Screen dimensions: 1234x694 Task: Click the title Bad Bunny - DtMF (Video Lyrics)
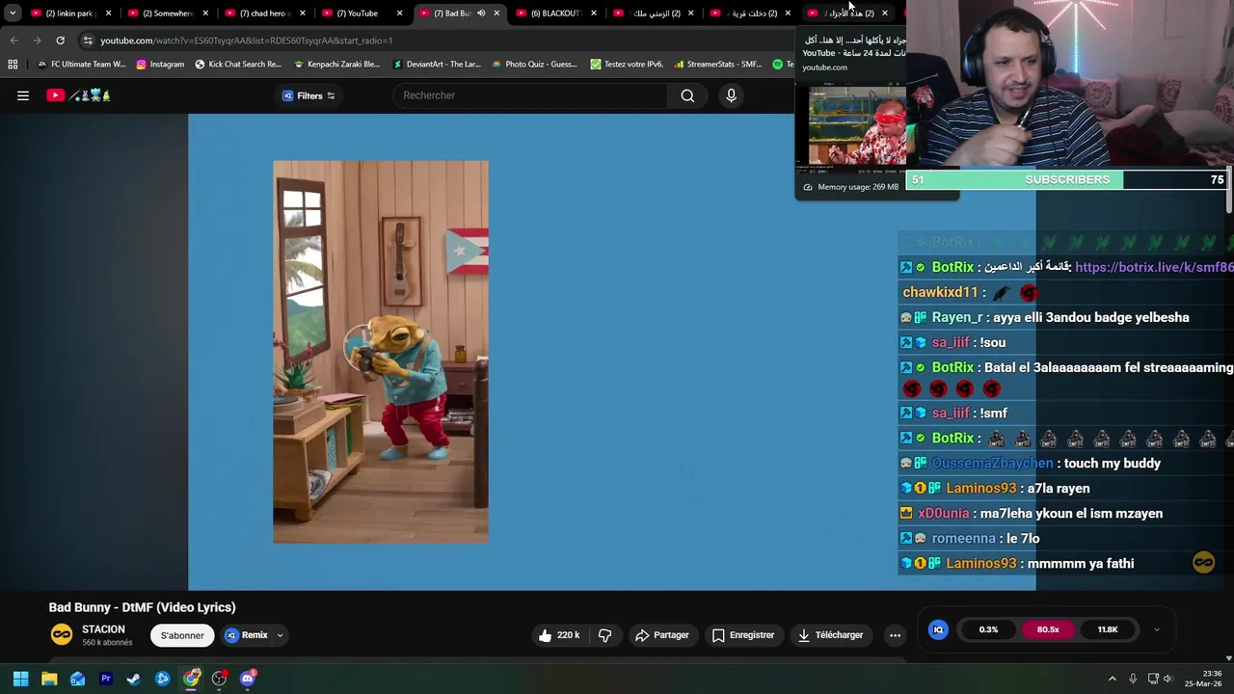[x=143, y=607]
